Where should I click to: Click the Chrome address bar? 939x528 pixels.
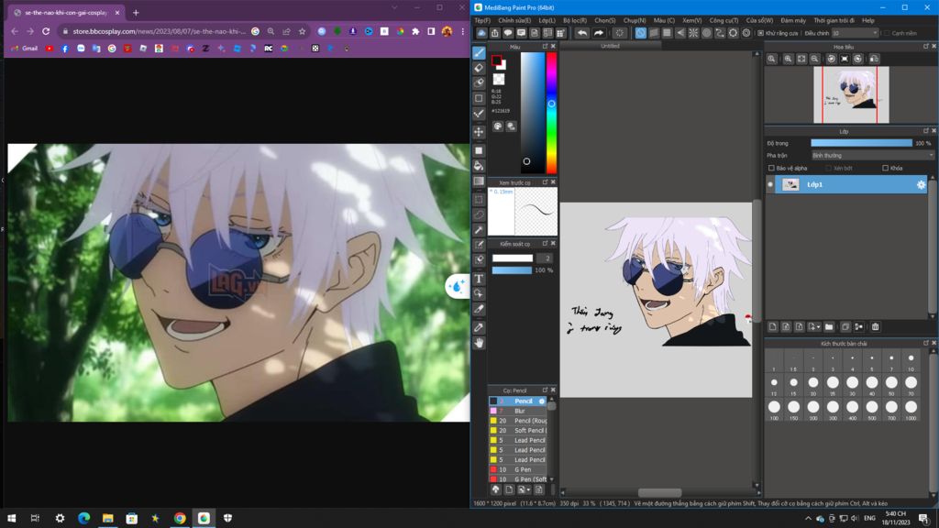pyautogui.click(x=159, y=31)
